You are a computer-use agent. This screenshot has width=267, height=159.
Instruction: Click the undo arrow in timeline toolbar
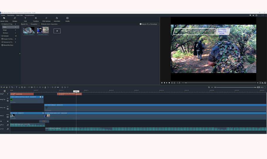tap(1, 87)
